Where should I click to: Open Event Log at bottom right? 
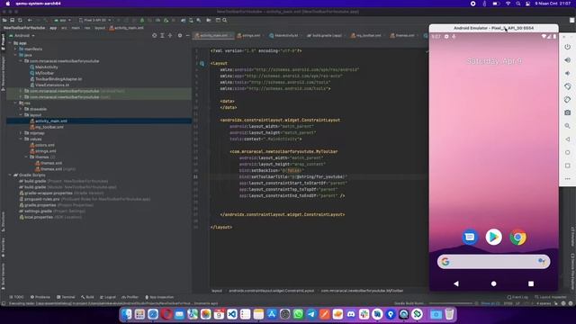click(517, 297)
